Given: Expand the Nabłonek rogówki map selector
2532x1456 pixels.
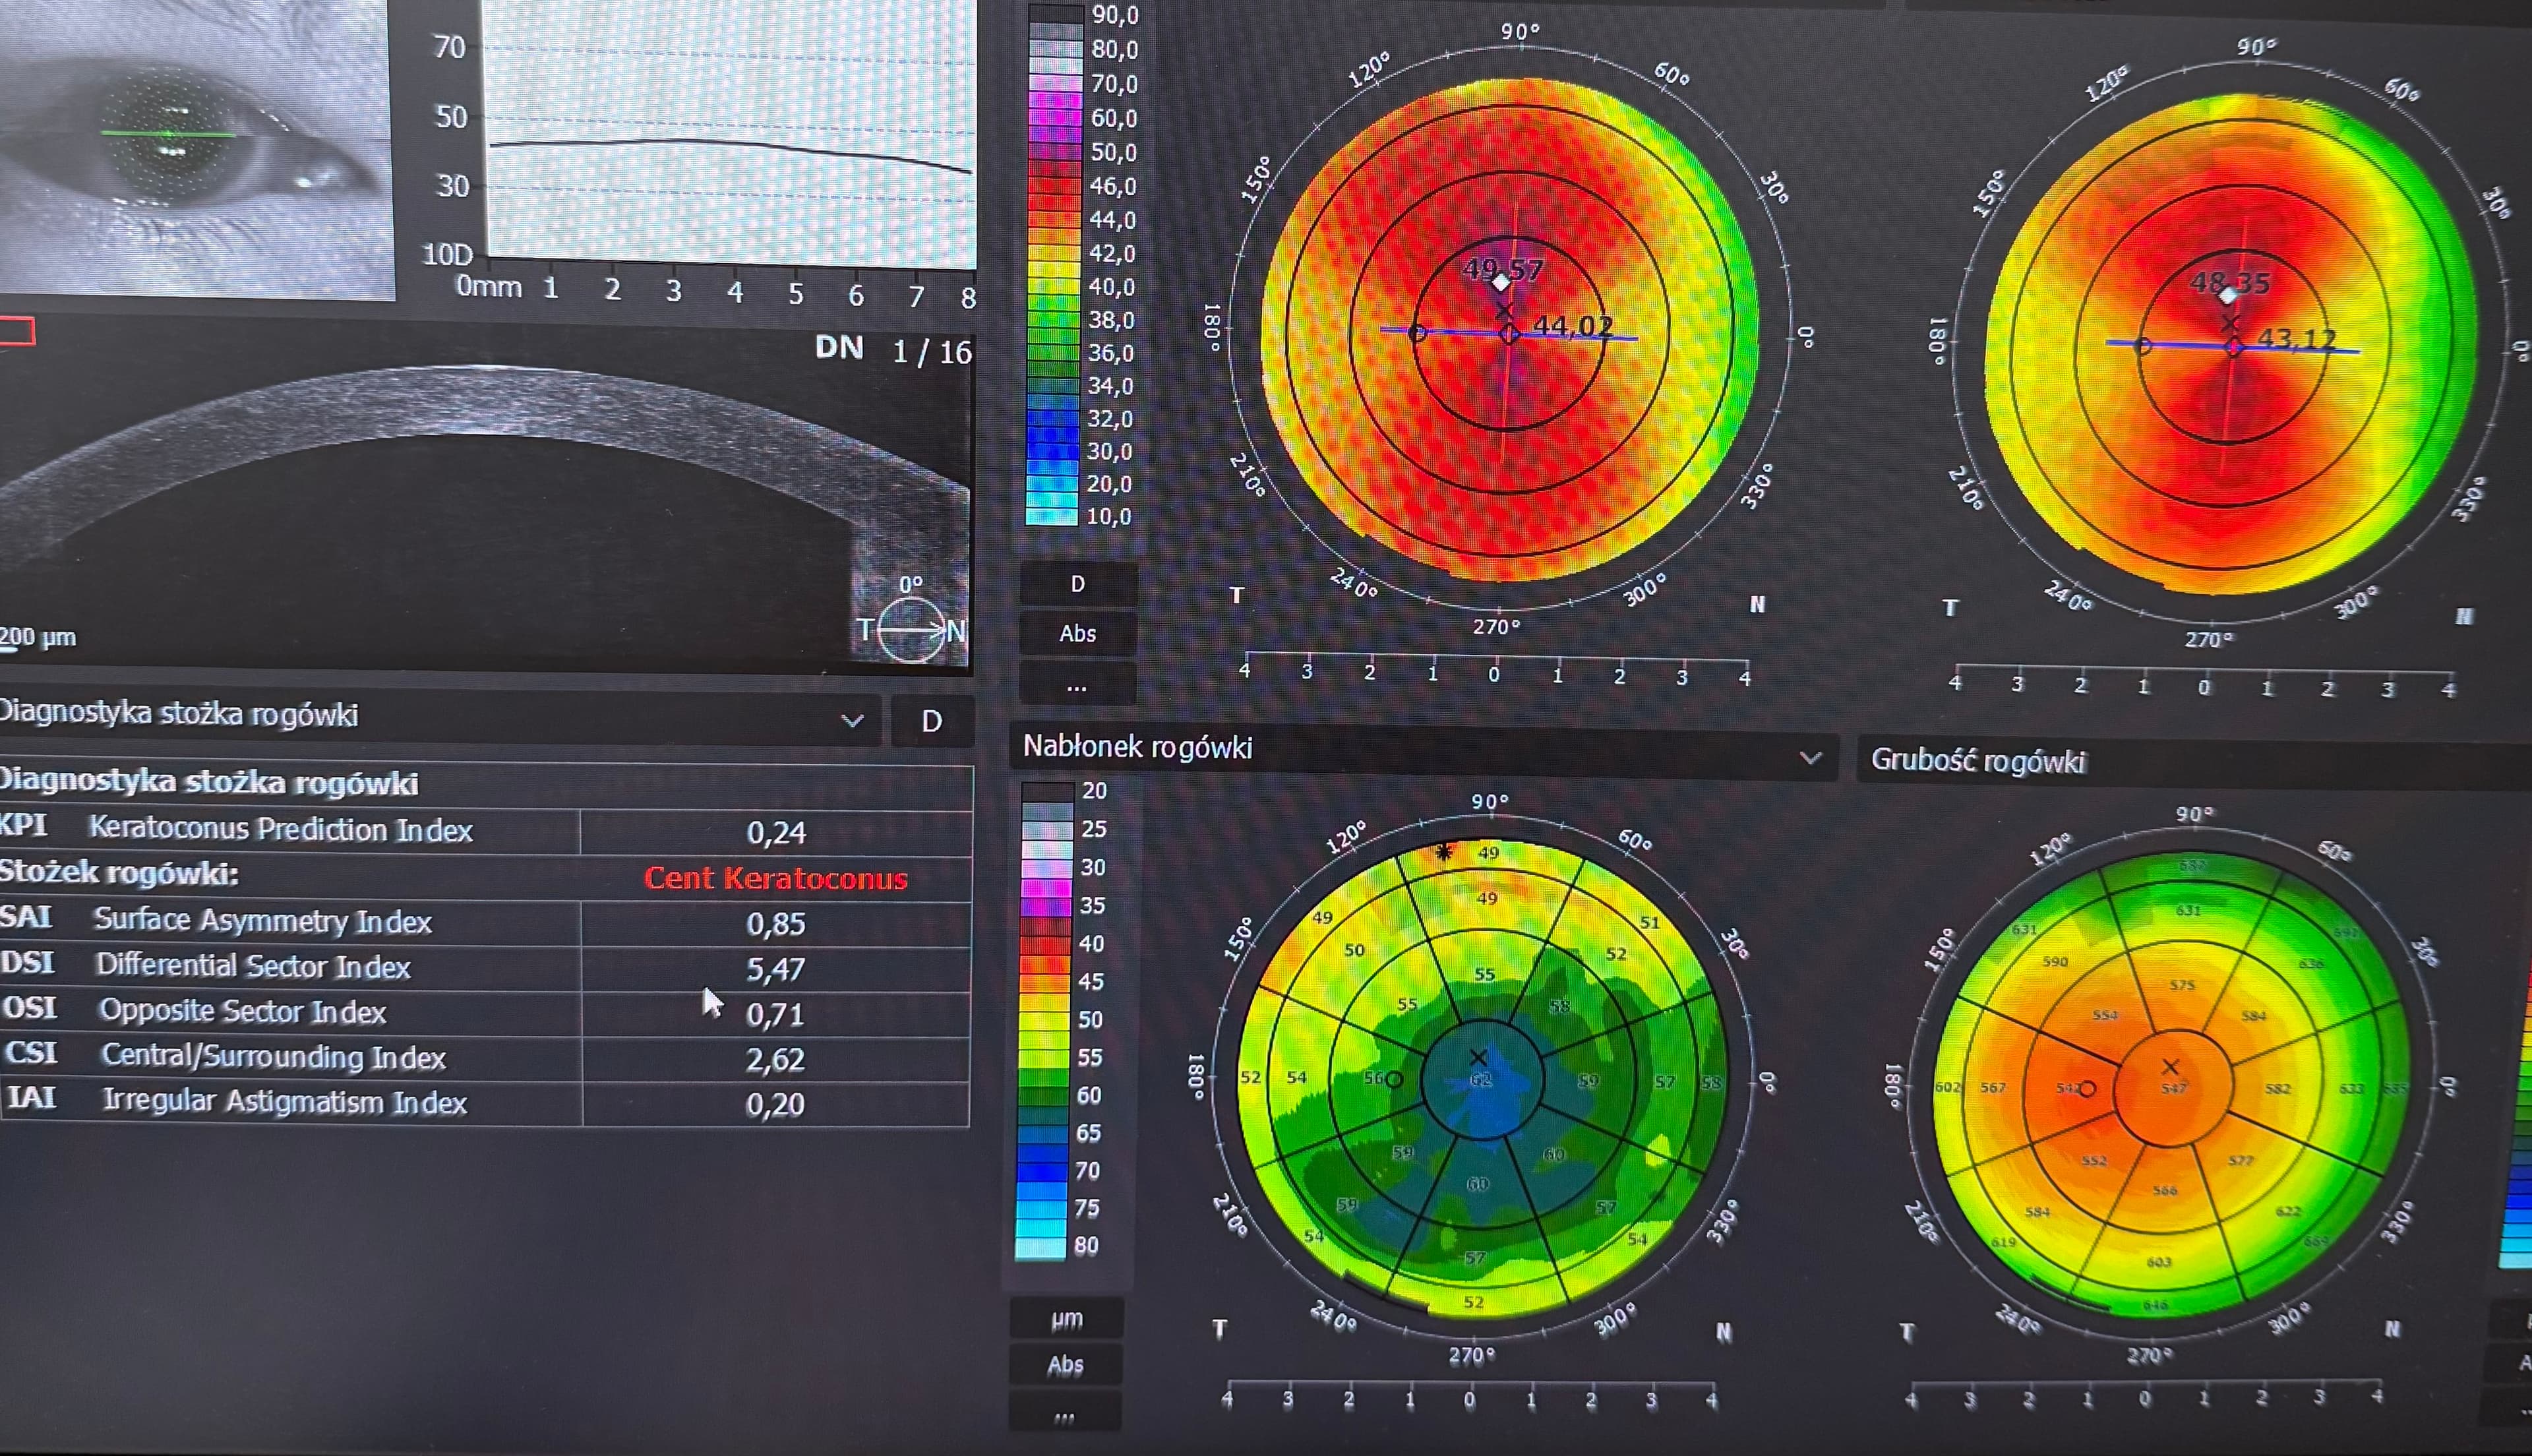Looking at the screenshot, I should (x=1809, y=758).
